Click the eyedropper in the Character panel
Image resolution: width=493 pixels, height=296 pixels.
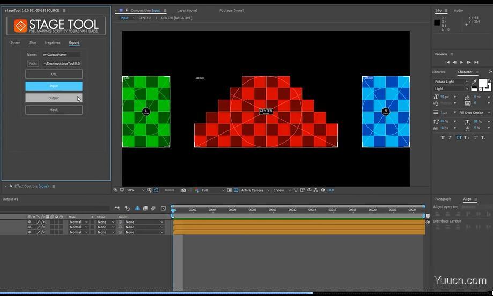pos(474,82)
